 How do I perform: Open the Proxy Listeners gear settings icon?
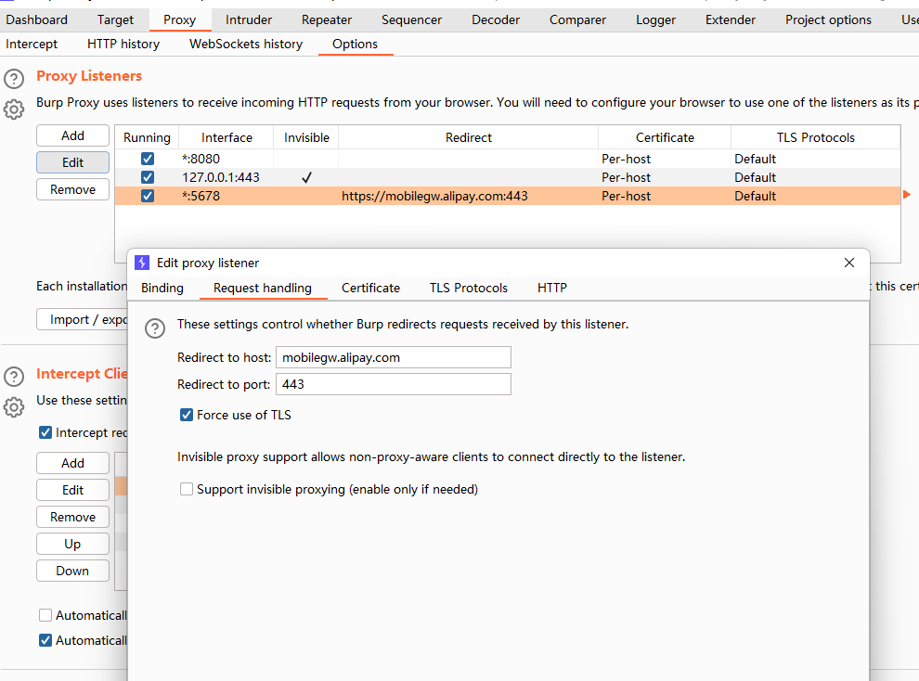tap(14, 109)
